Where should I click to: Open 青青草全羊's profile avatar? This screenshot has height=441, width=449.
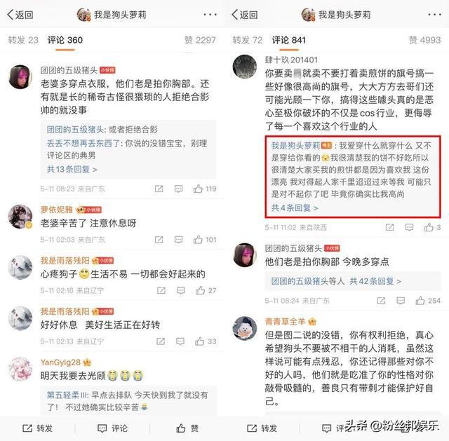tap(245, 328)
